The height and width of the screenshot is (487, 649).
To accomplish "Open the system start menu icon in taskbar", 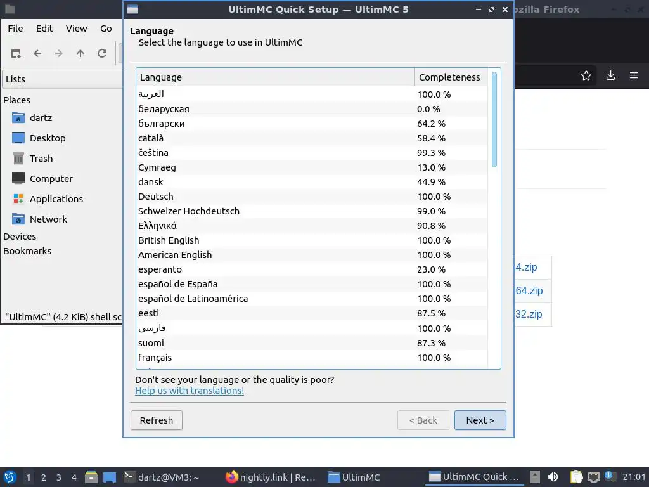I will (10, 477).
